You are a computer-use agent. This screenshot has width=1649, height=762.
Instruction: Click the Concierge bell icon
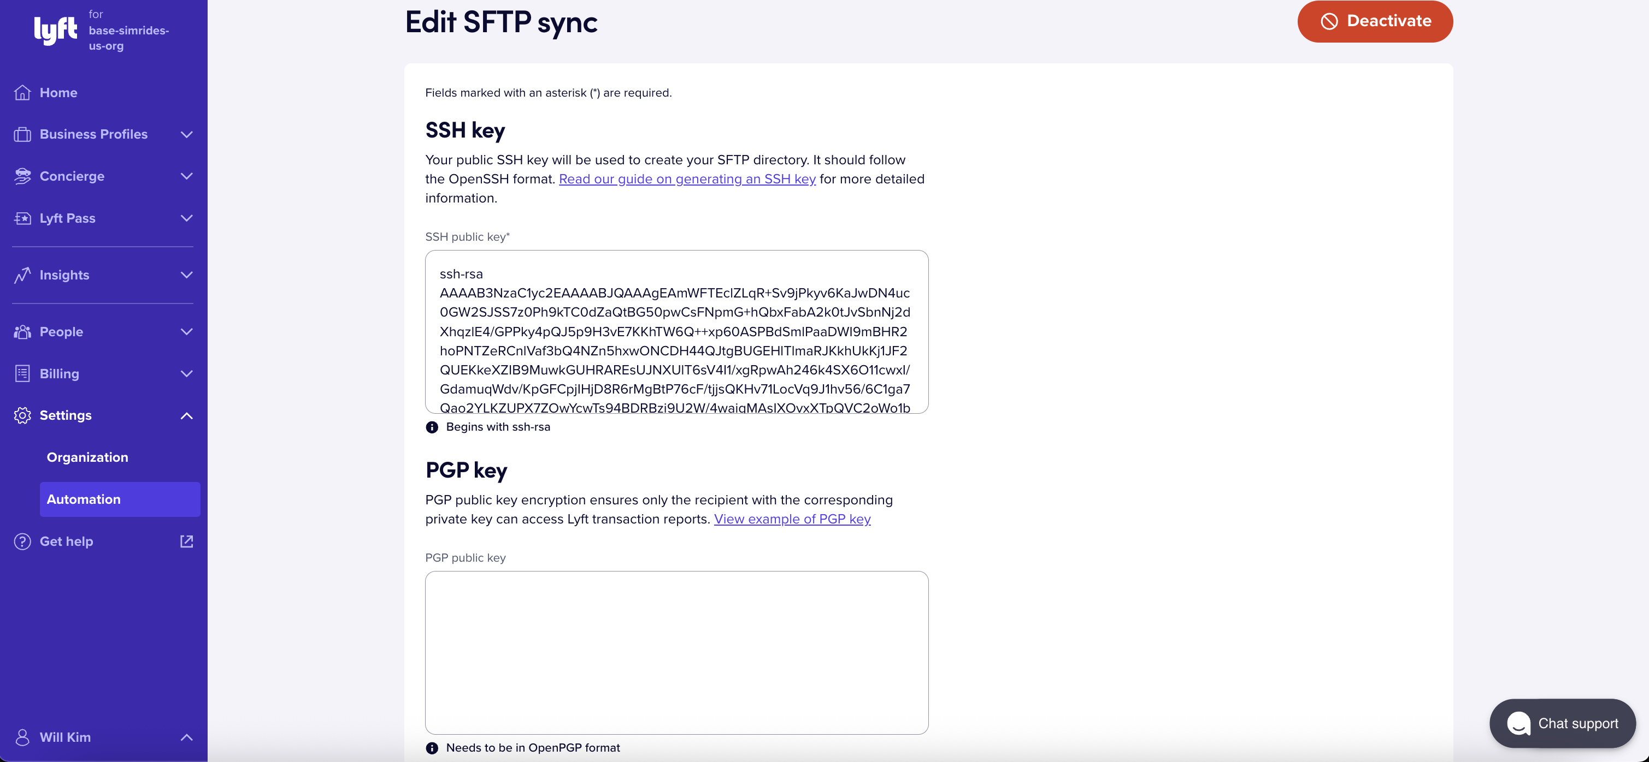coord(22,176)
